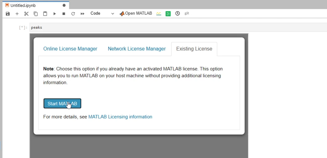Open the MATLAB Licensing information link

(120, 117)
